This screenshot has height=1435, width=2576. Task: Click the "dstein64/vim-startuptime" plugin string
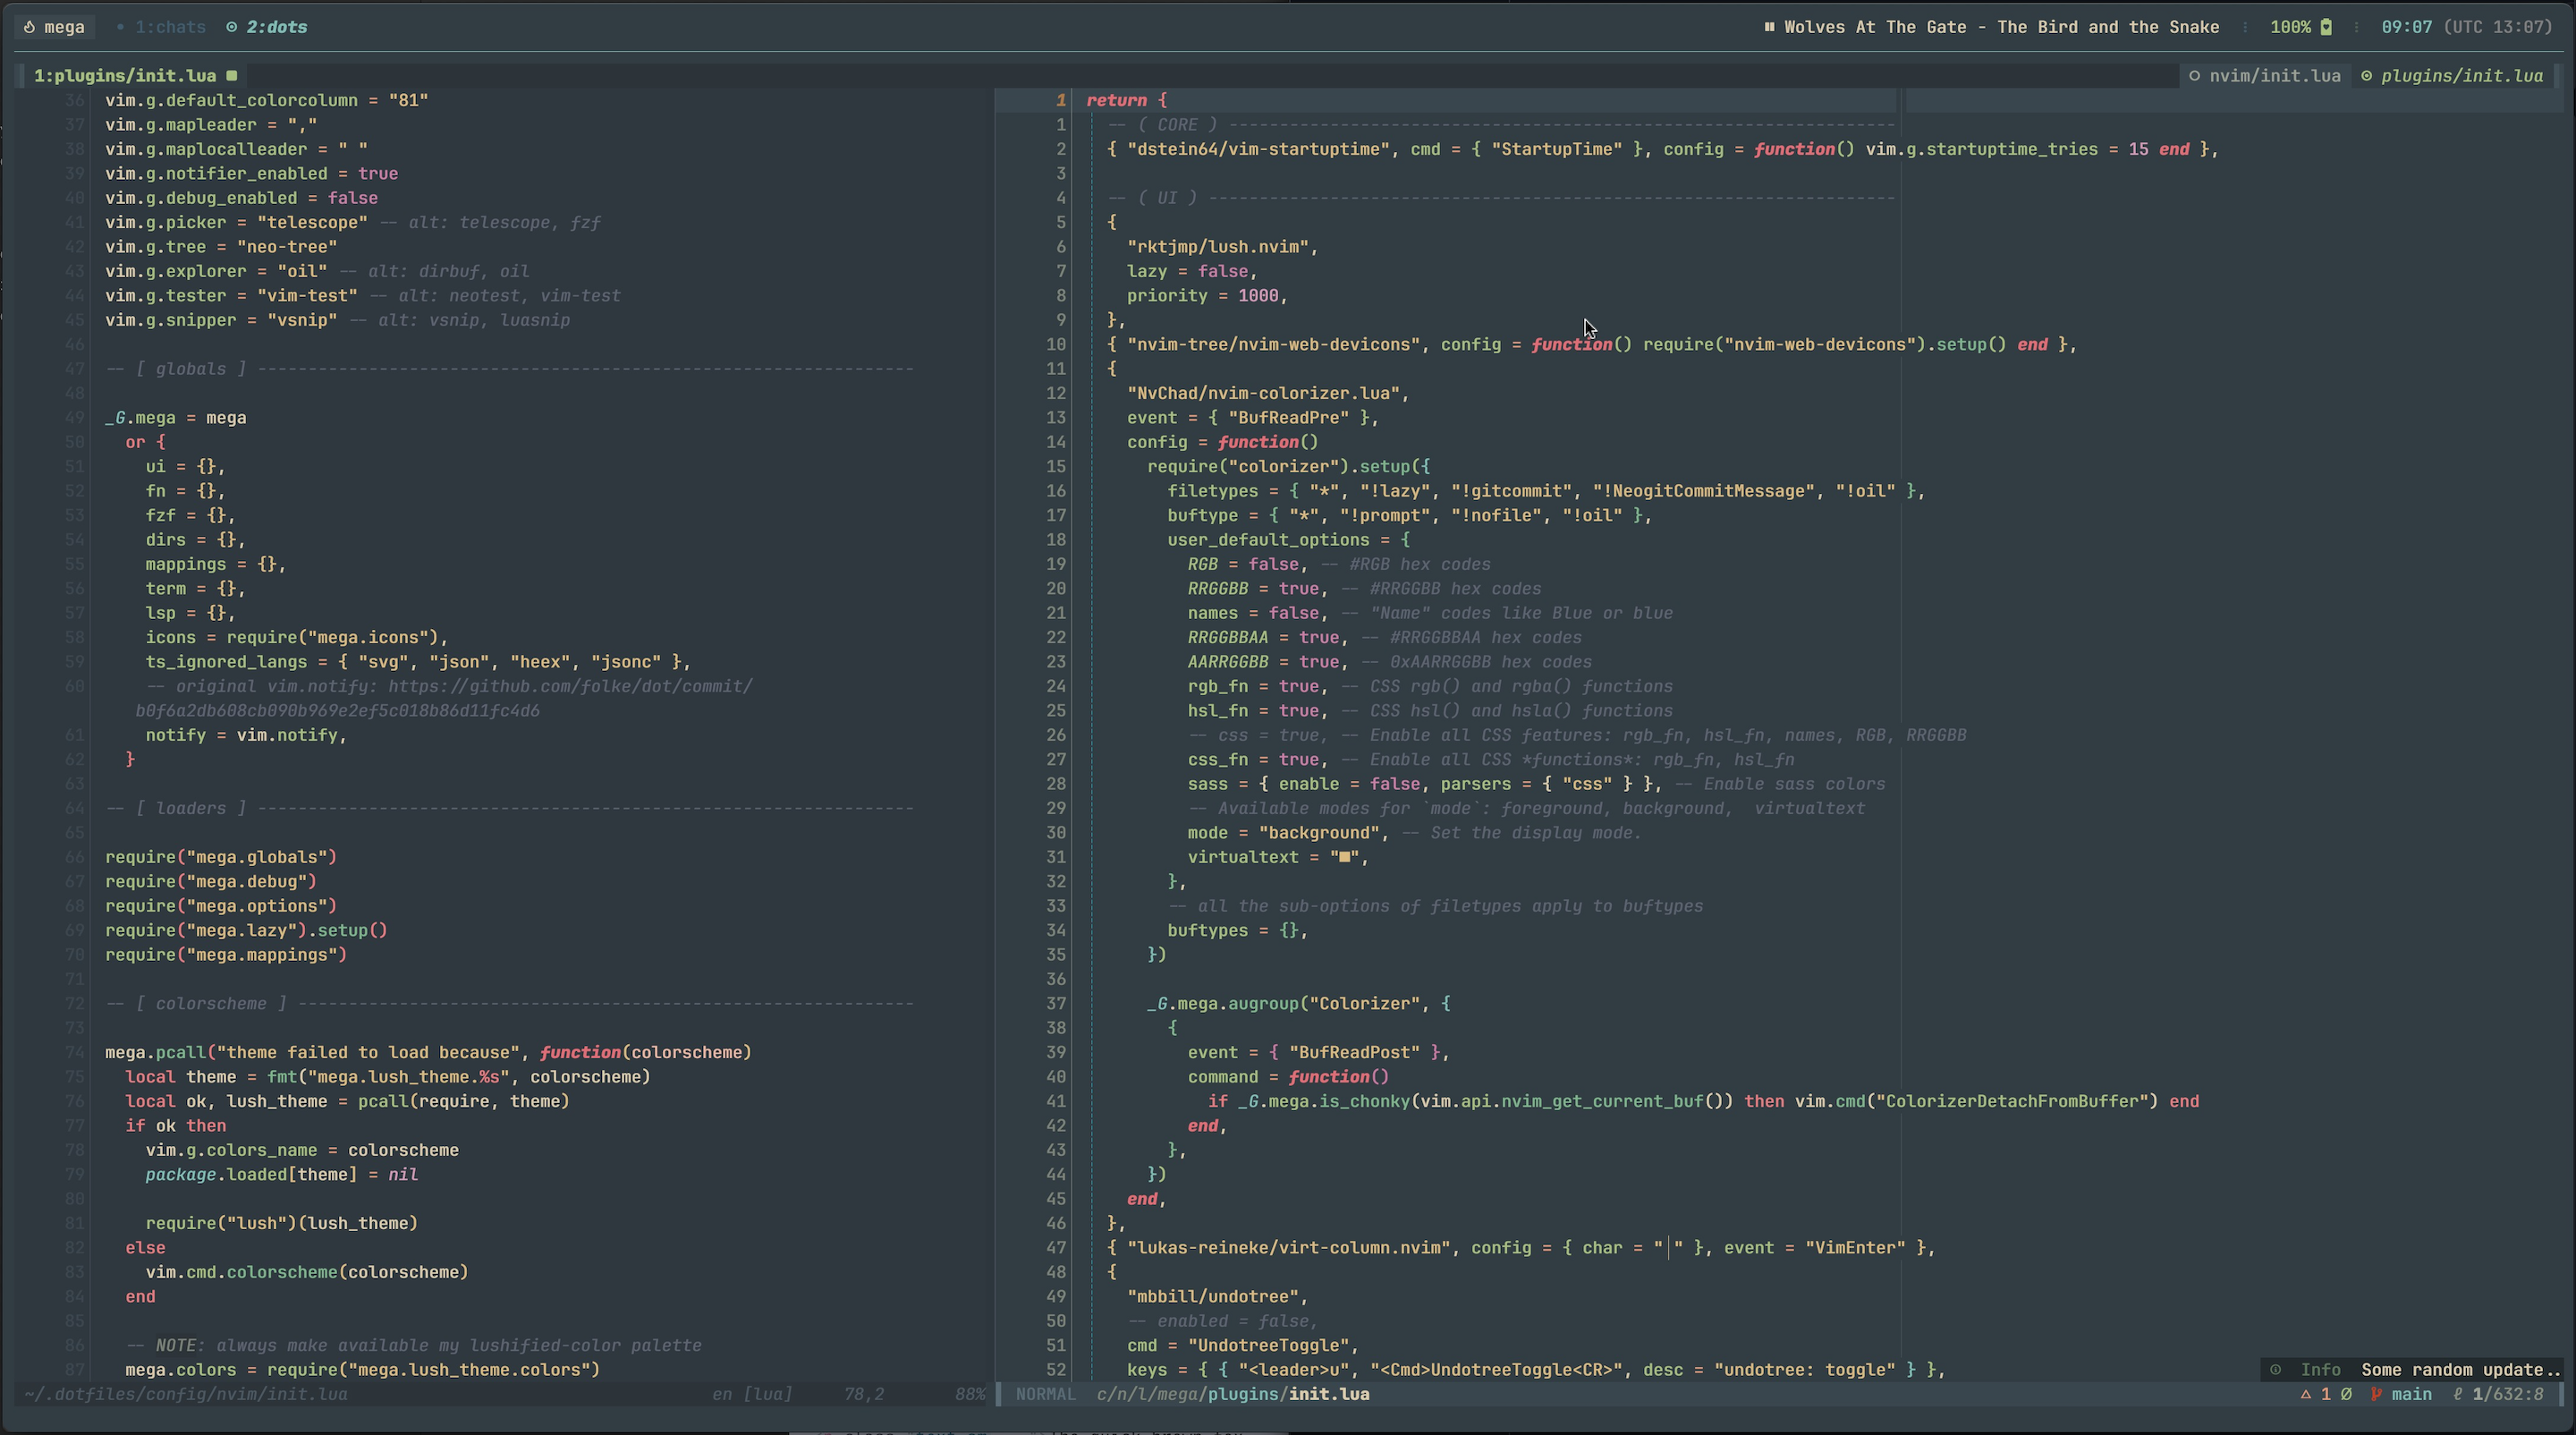(x=1258, y=149)
